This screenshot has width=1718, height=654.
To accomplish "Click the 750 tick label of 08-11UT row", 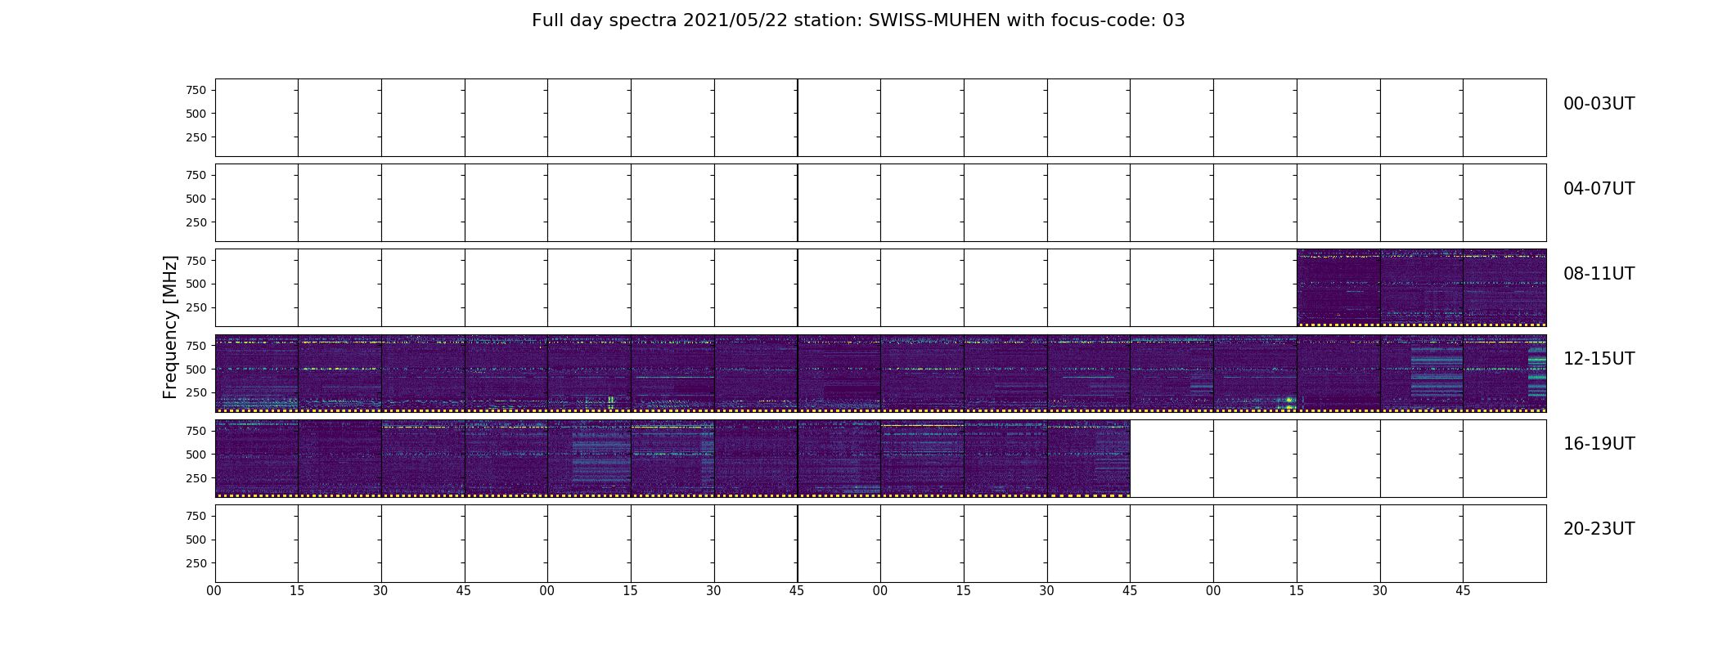I will tap(196, 261).
